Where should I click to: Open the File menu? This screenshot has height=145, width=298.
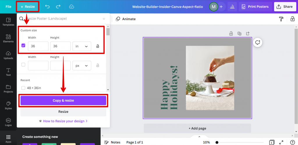pos(8,7)
